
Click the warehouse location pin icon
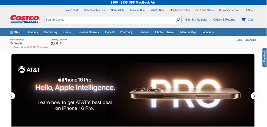tap(12, 43)
